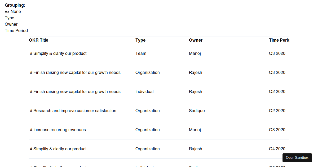Click Manoj in the Increase recurring revenues row

pyautogui.click(x=195, y=130)
